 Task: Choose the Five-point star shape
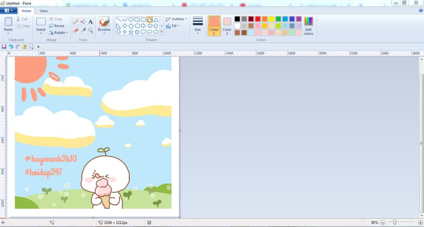click(131, 32)
